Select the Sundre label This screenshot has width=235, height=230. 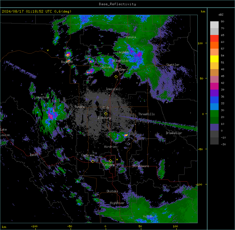point(80,107)
